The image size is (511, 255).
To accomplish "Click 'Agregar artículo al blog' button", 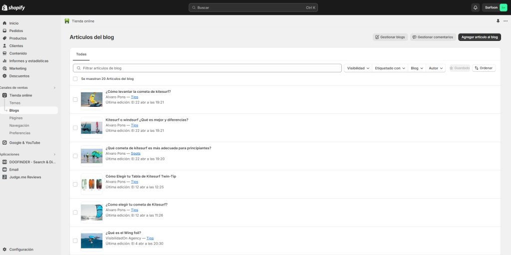I will 479,37.
